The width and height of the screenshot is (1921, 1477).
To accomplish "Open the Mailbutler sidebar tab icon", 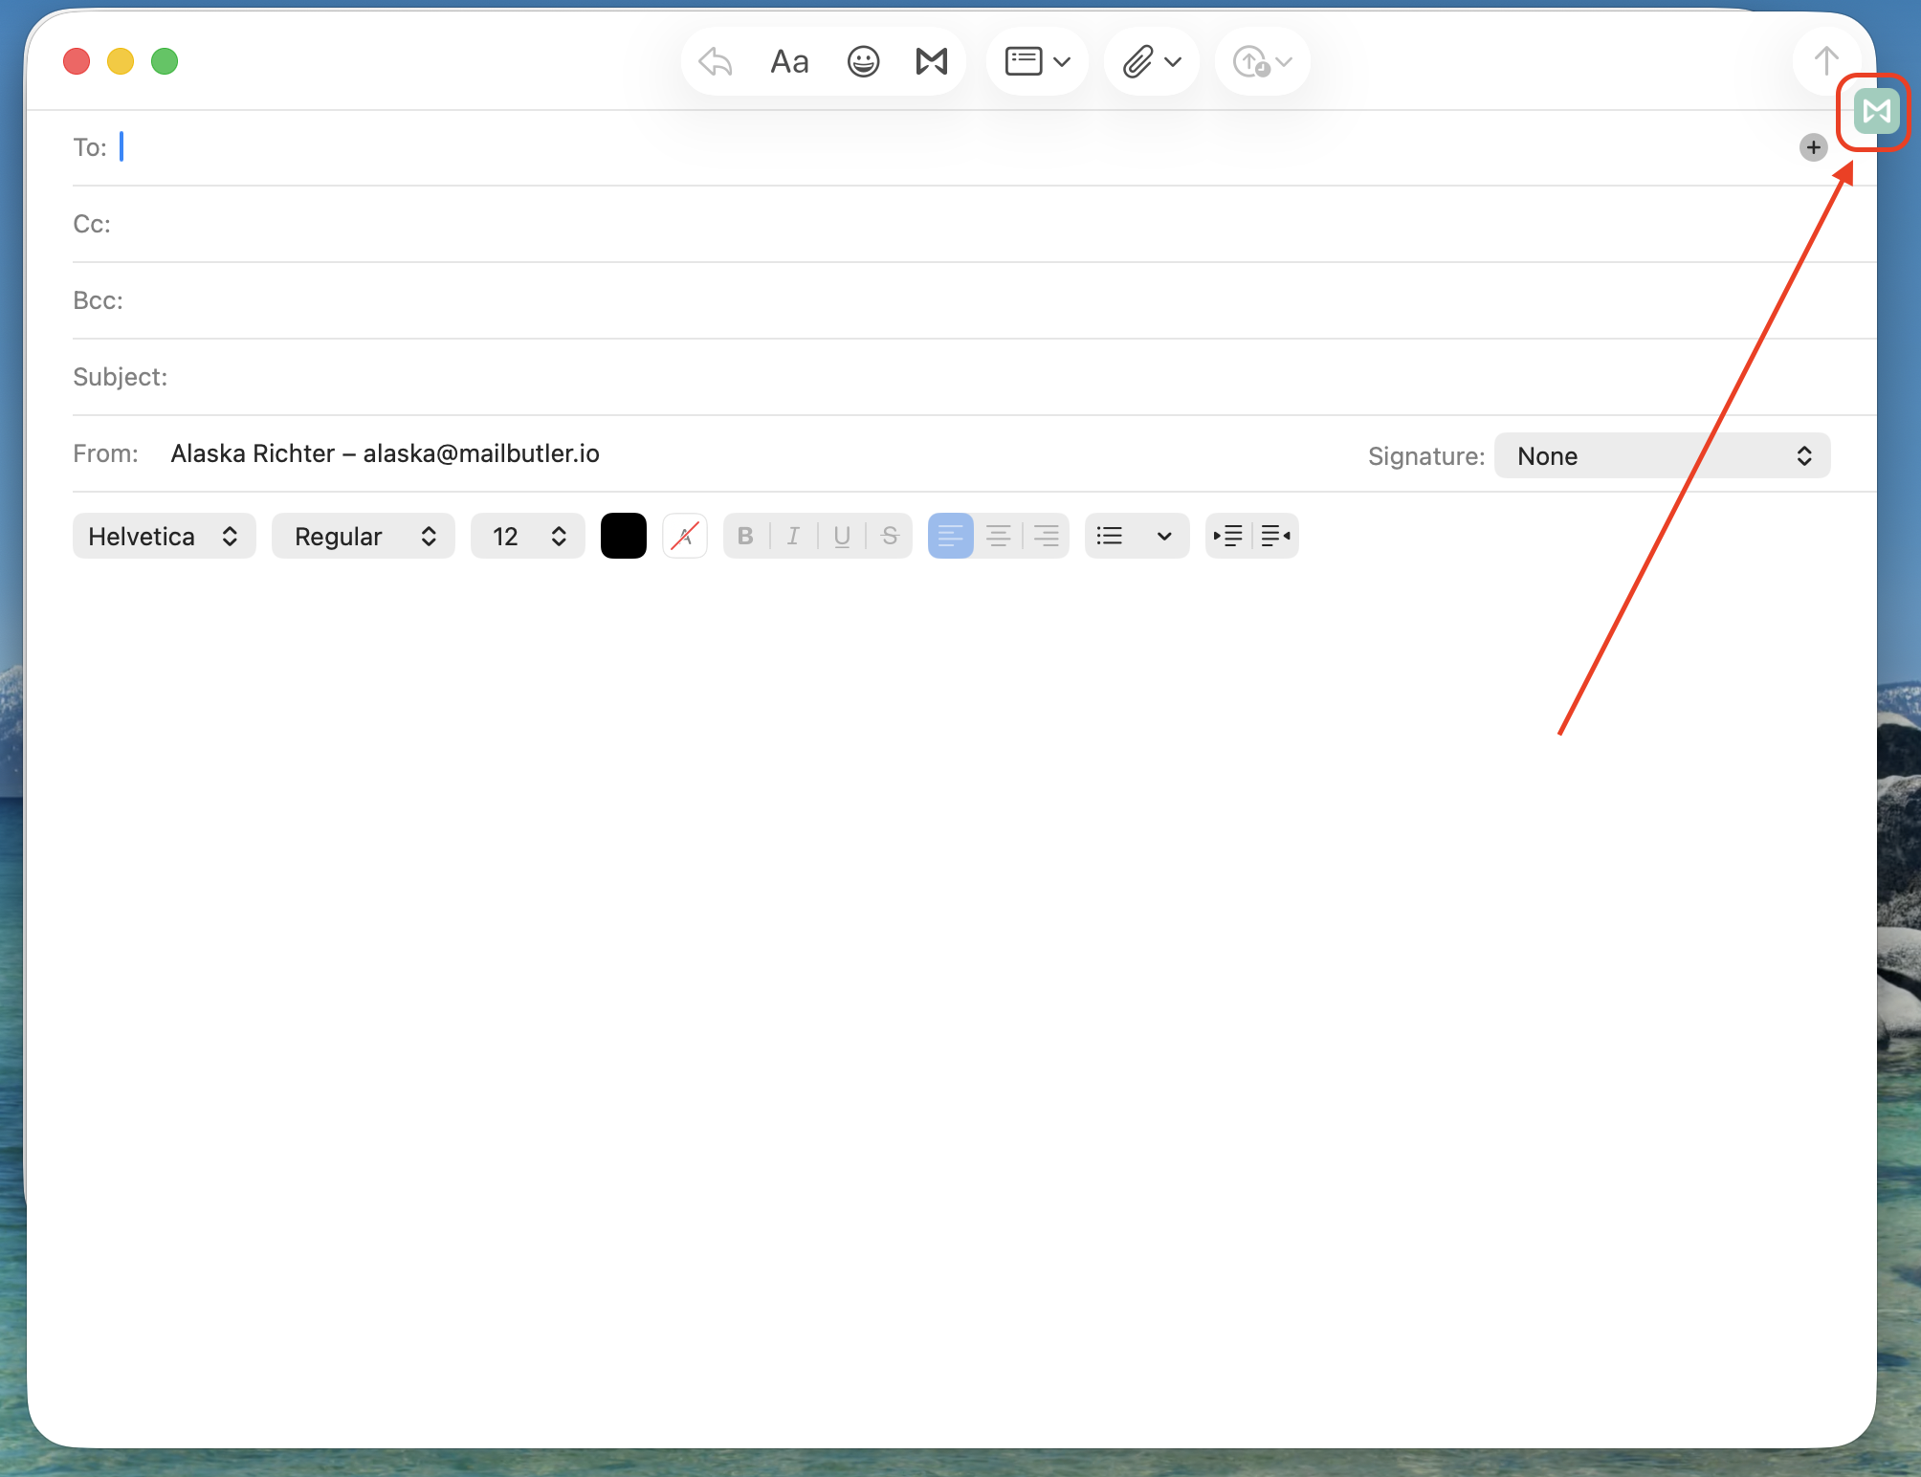I will point(1876,112).
